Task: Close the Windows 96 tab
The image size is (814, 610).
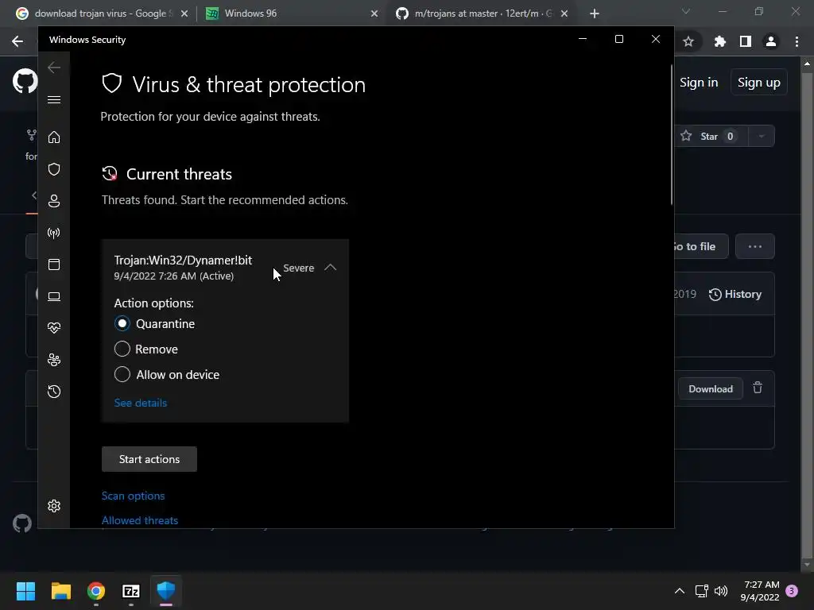Action: pyautogui.click(x=374, y=14)
